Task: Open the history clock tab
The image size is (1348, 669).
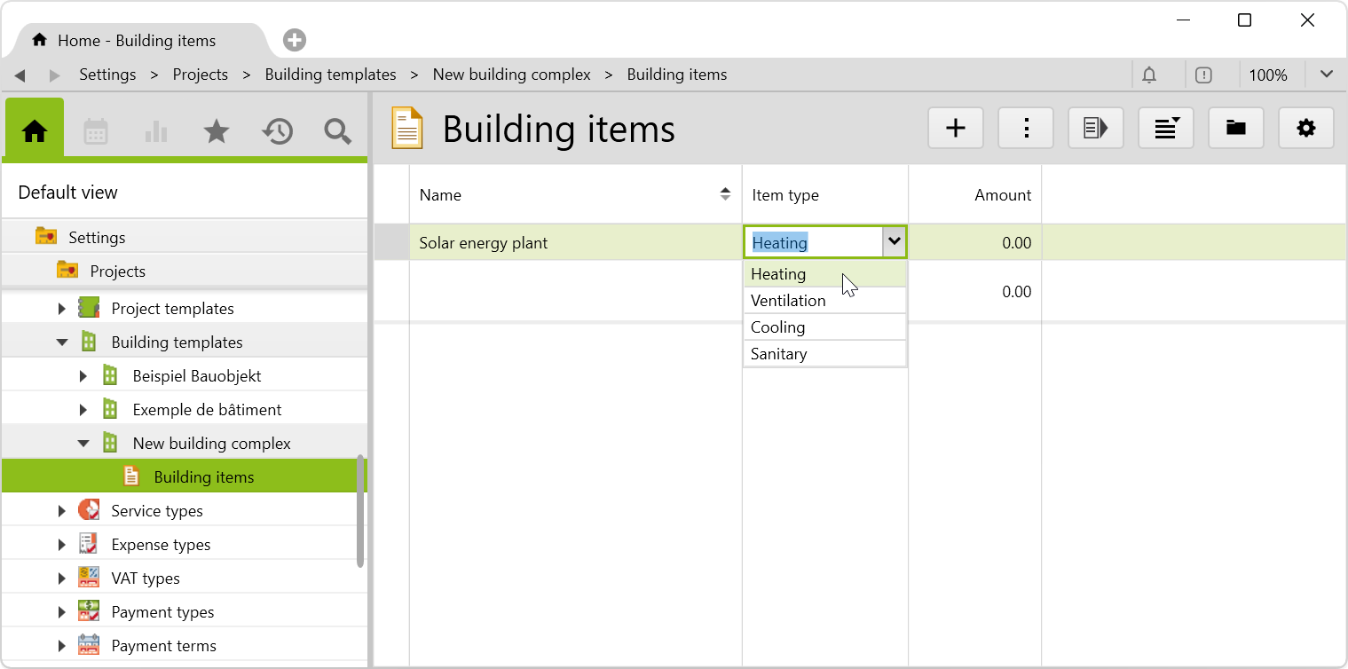Action: coord(277,132)
